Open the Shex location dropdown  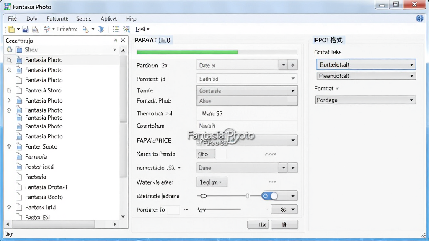point(115,50)
